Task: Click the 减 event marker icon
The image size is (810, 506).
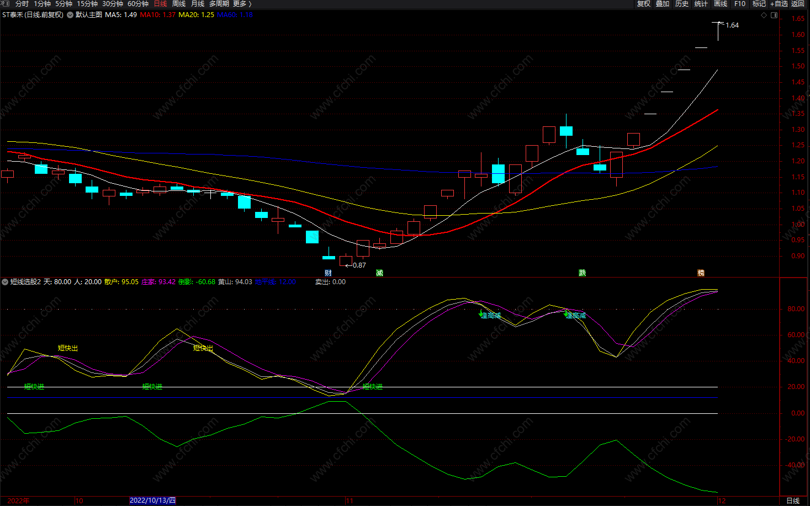Action: click(x=379, y=273)
